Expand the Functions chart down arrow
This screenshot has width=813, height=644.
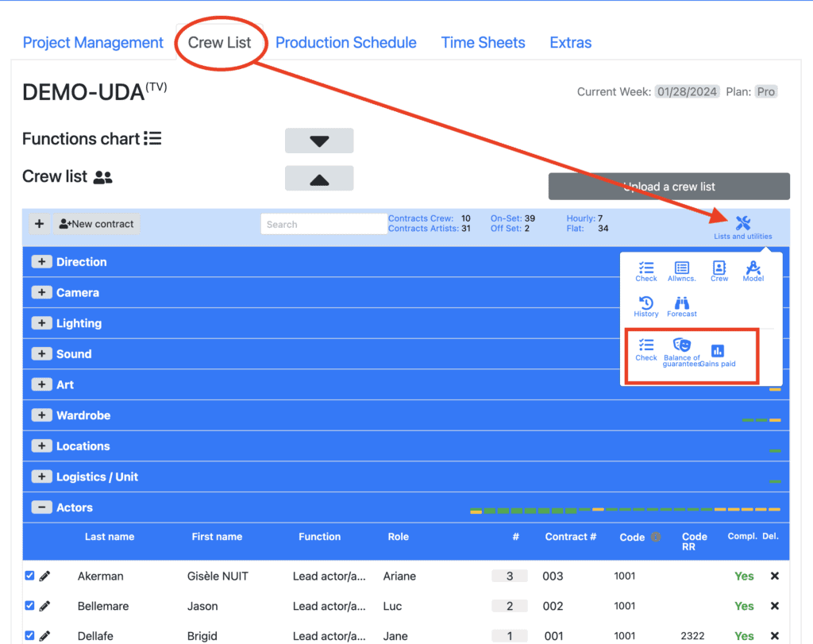tap(319, 141)
